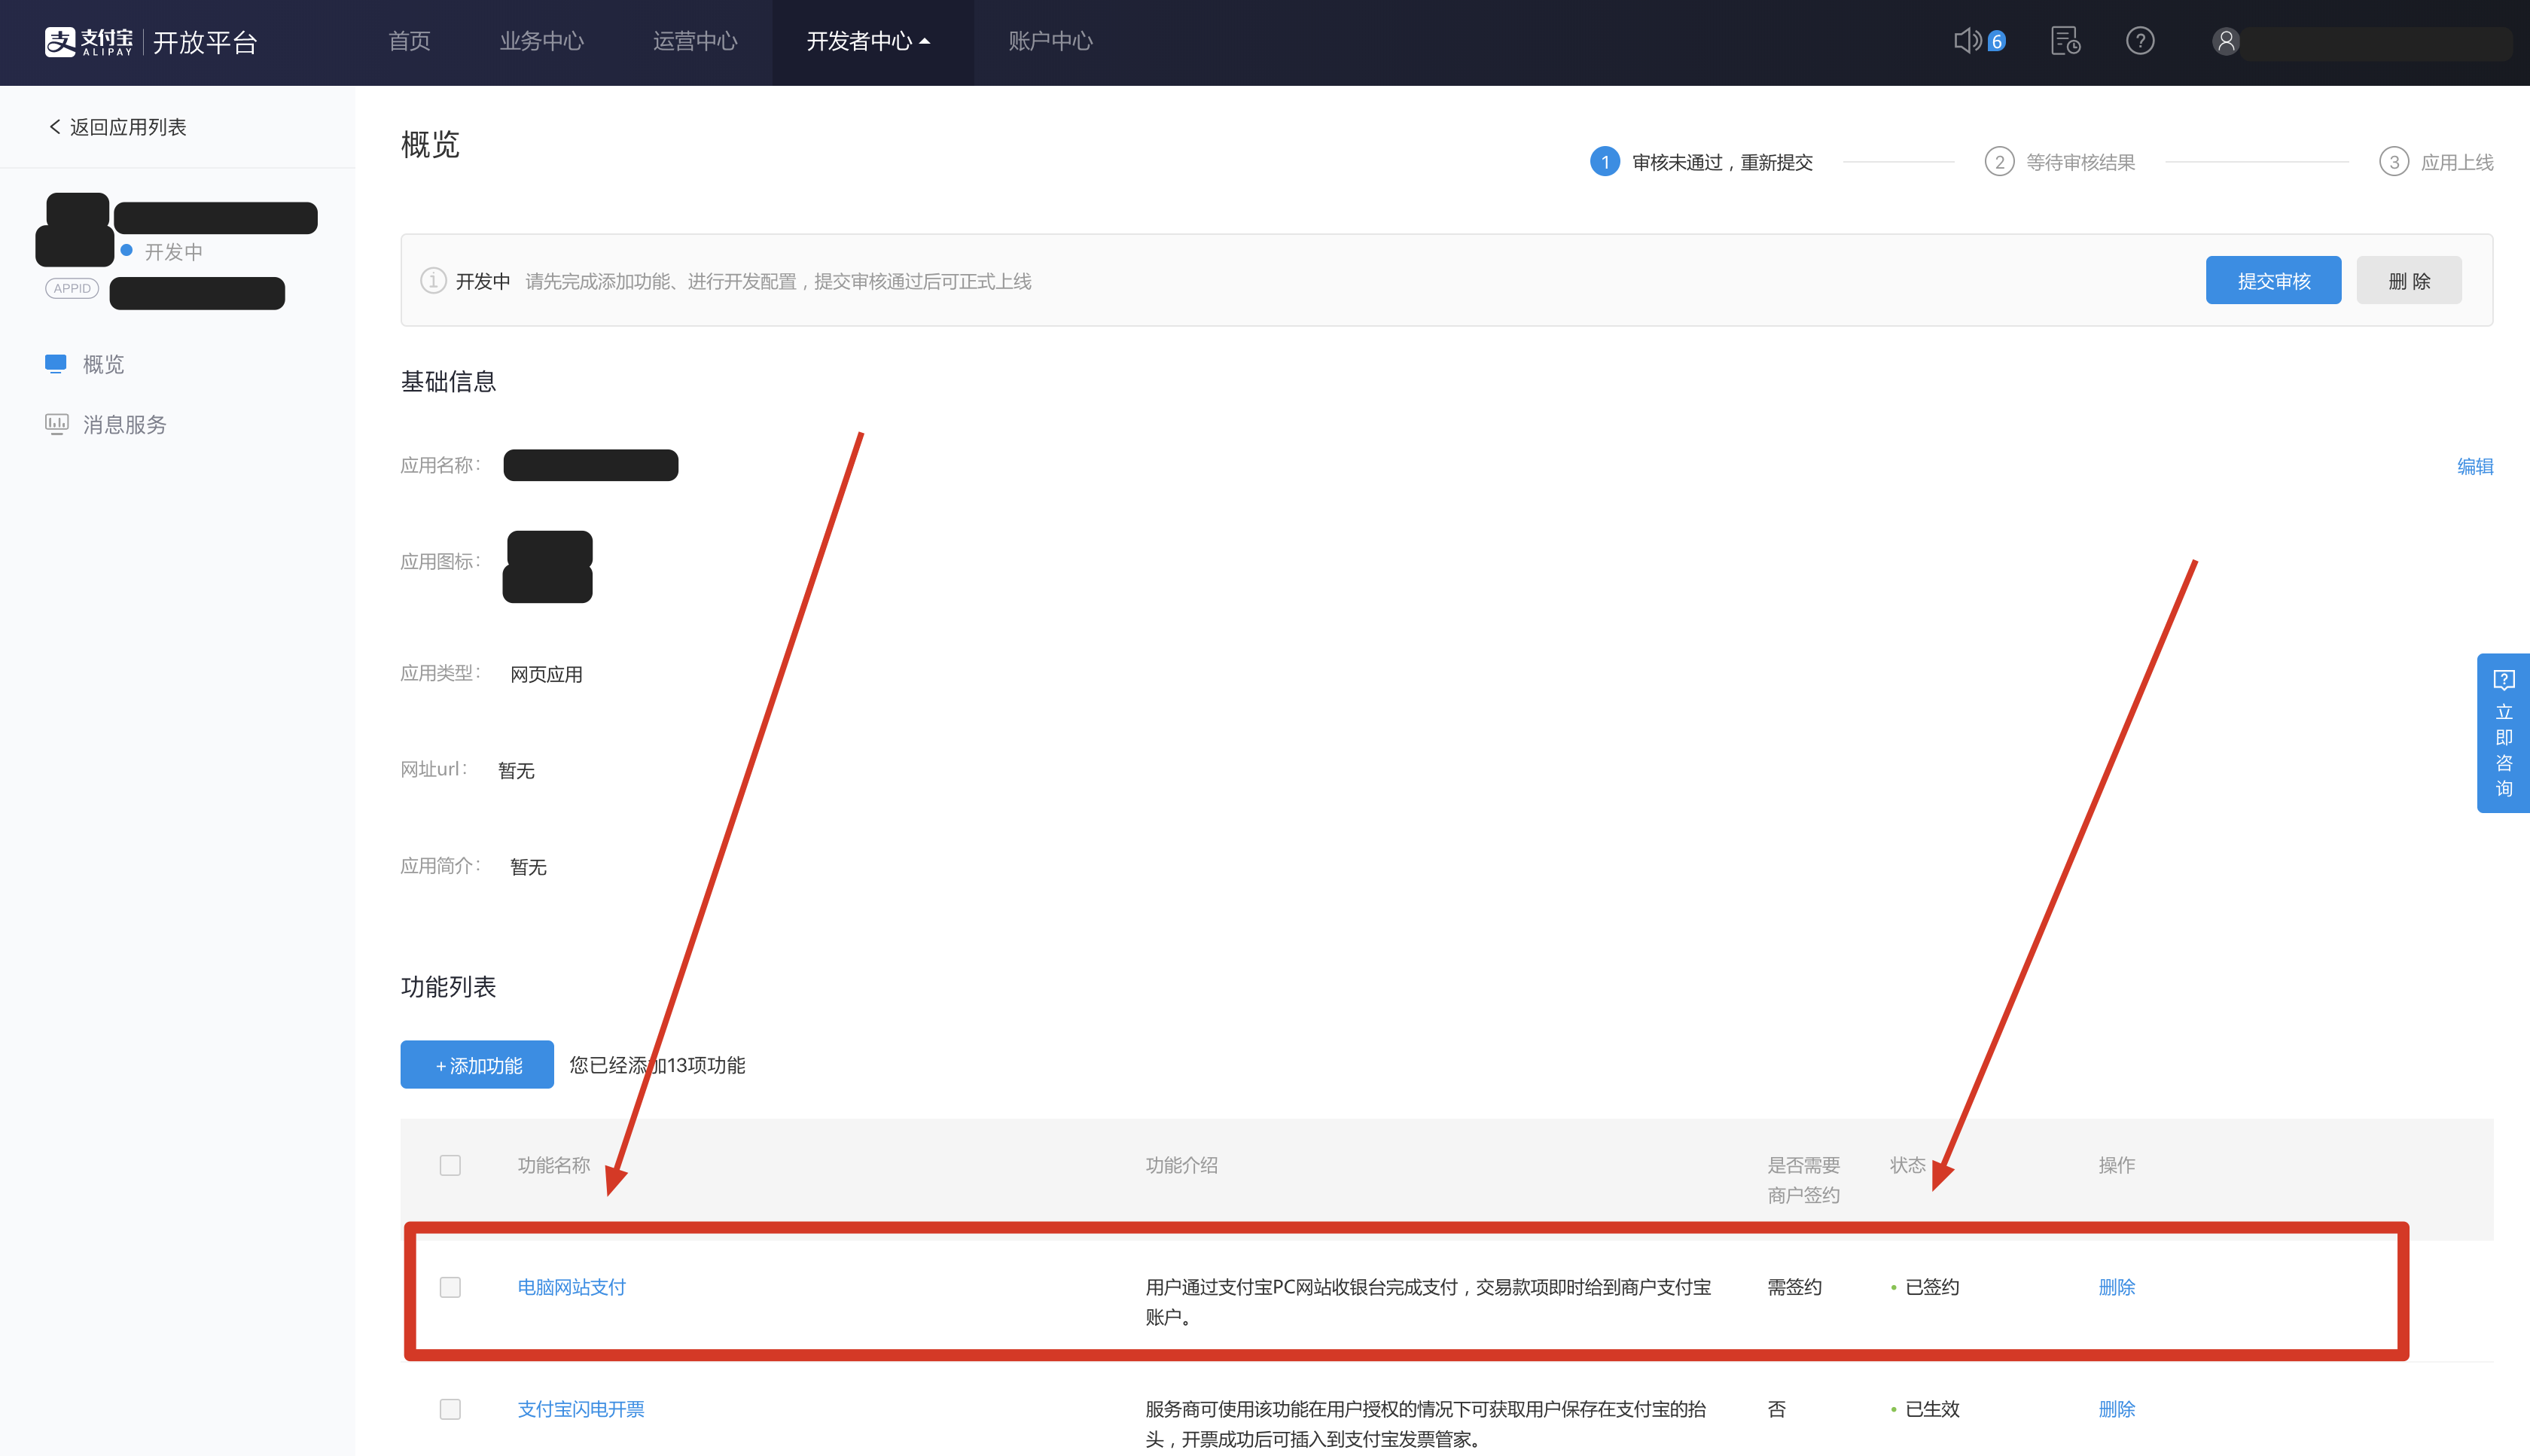Open the 消息服务 sidebar item

pos(124,425)
